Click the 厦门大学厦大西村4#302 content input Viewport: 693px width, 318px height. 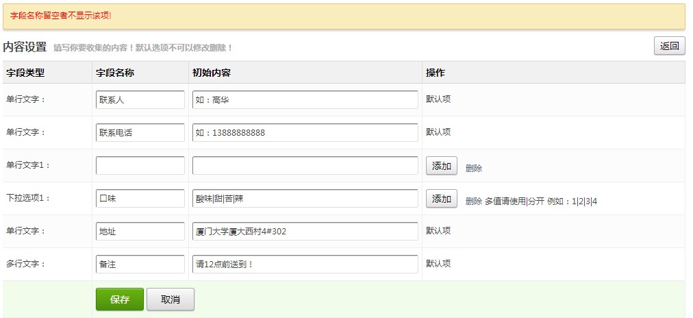point(305,231)
